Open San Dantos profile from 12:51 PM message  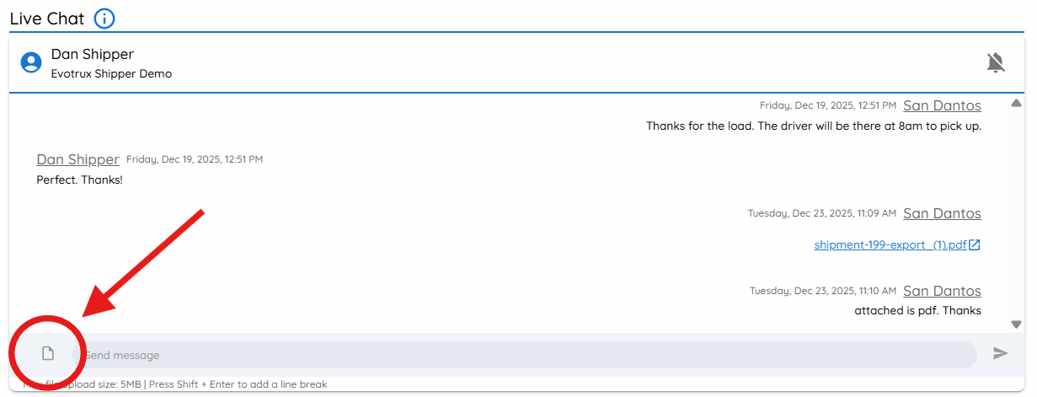[942, 105]
